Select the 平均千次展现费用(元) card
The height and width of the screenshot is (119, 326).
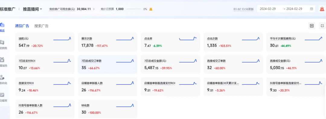click(296, 42)
